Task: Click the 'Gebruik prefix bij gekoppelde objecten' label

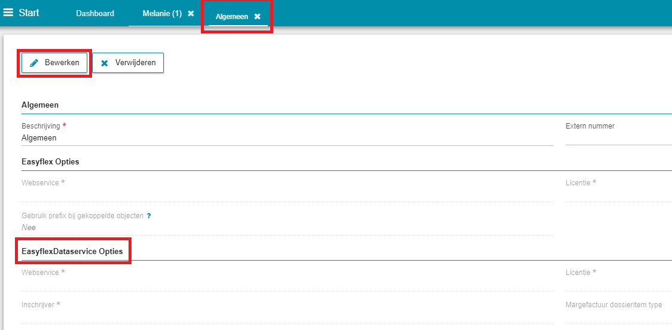Action: click(83, 216)
